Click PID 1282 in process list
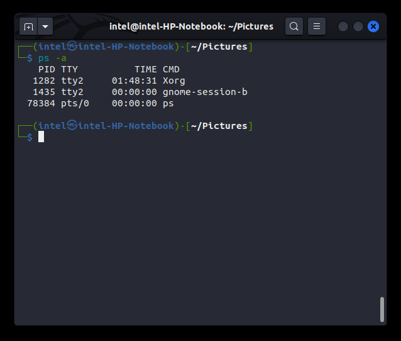 [44, 81]
